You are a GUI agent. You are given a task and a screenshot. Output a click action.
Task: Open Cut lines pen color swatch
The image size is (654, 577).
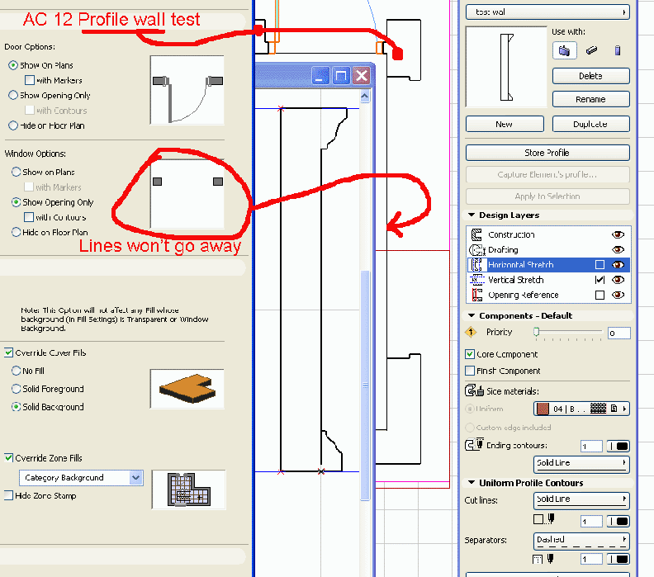coord(618,521)
